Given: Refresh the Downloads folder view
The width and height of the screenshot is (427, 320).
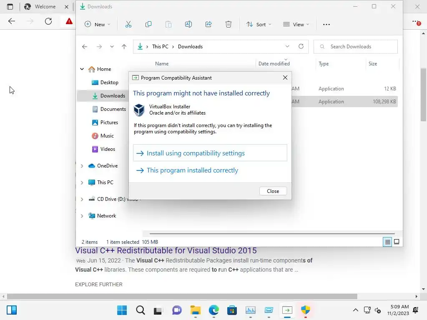Looking at the screenshot, I should (x=301, y=46).
